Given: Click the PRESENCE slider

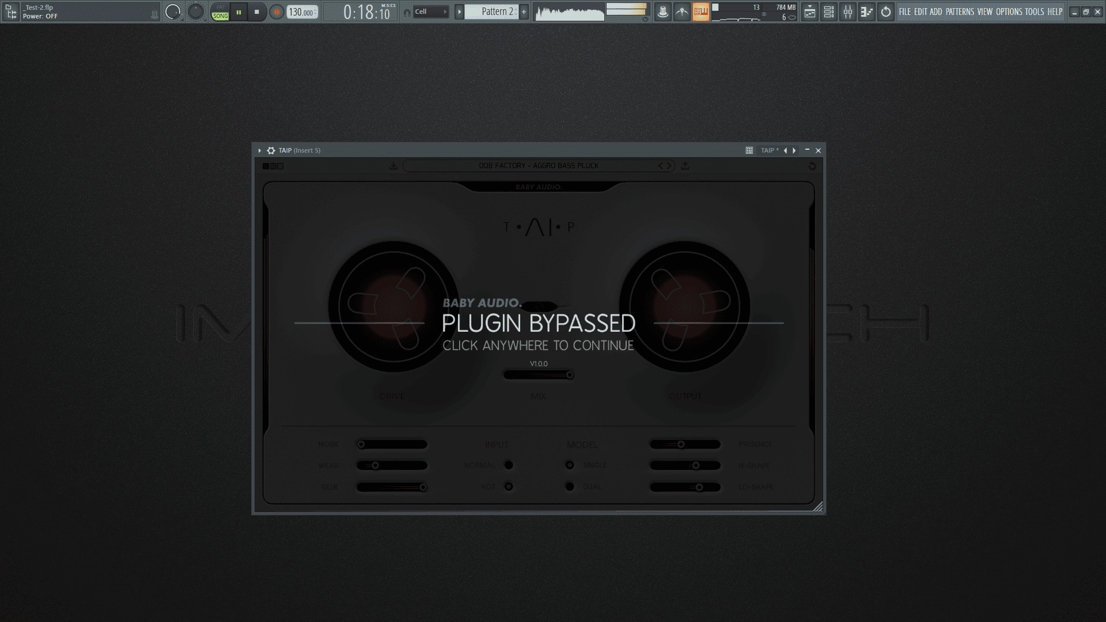Looking at the screenshot, I should click(685, 445).
